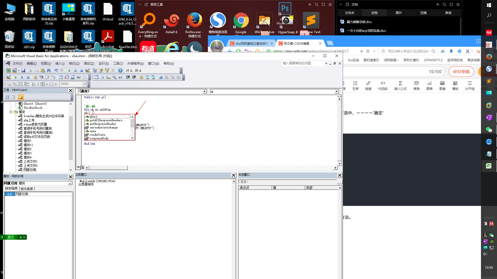The image size is (497, 279).
Task: Click the Undo arrow icon
Action: tap(56, 71)
